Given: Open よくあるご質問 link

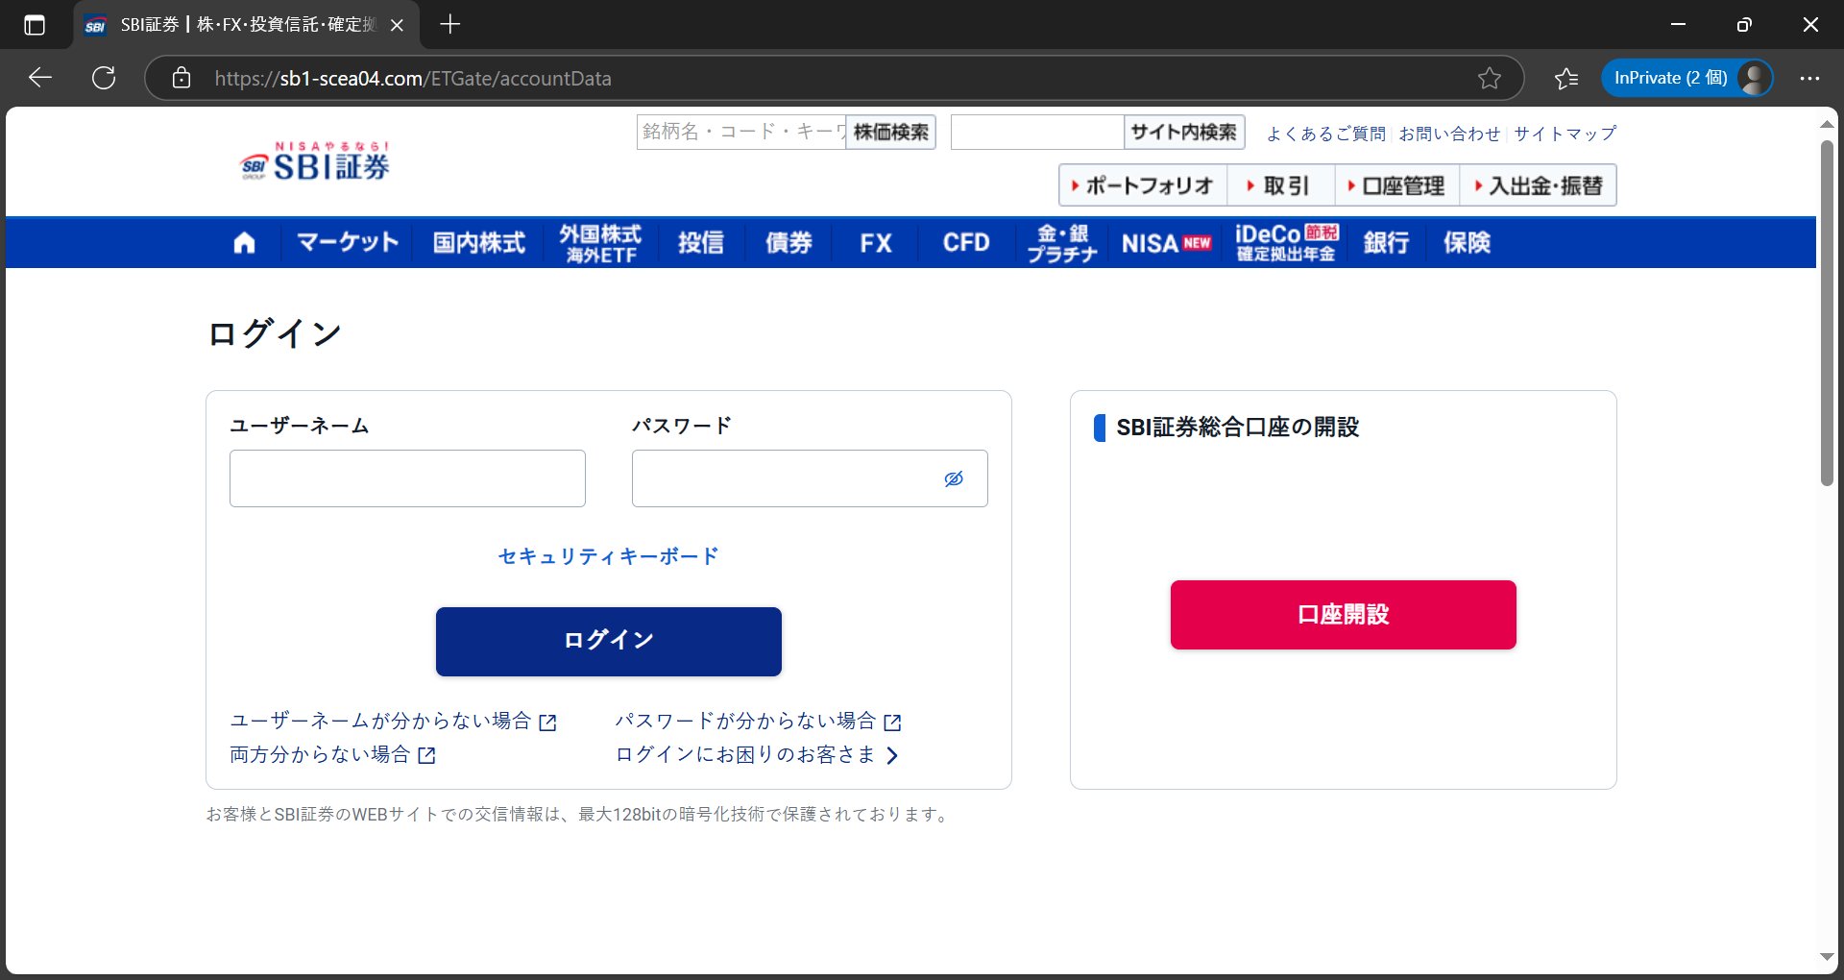Looking at the screenshot, I should [x=1326, y=134].
